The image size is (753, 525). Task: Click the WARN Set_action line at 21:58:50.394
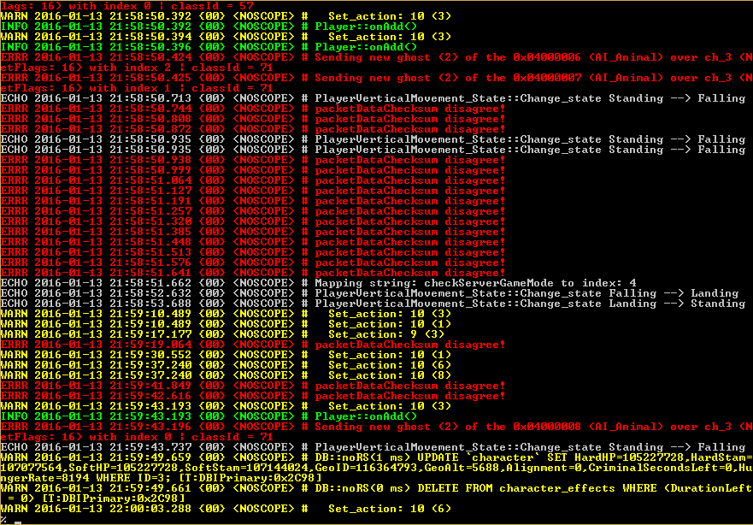(x=226, y=37)
